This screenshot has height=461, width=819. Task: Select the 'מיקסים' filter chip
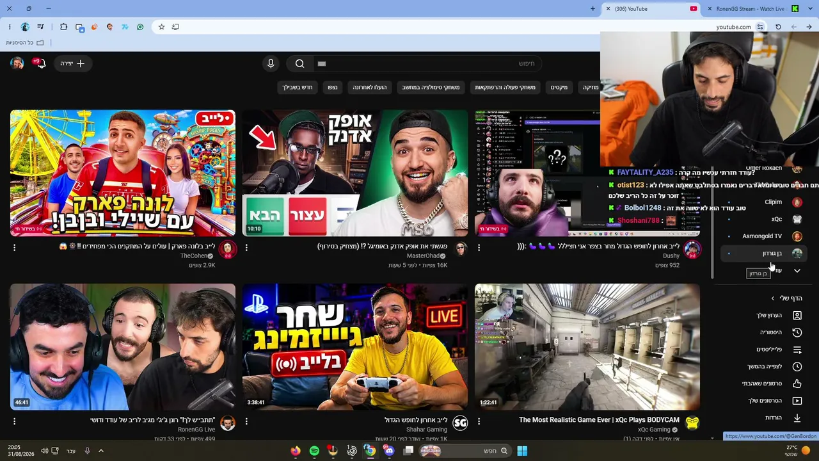tap(559, 87)
